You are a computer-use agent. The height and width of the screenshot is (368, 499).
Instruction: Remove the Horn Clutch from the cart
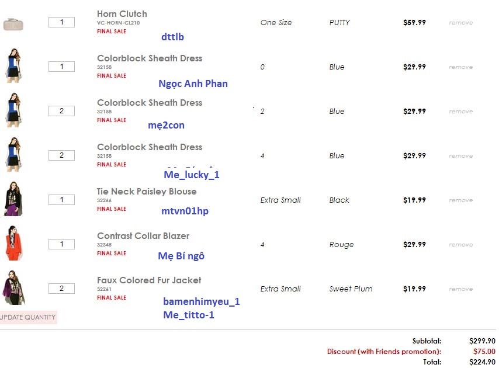point(460,23)
